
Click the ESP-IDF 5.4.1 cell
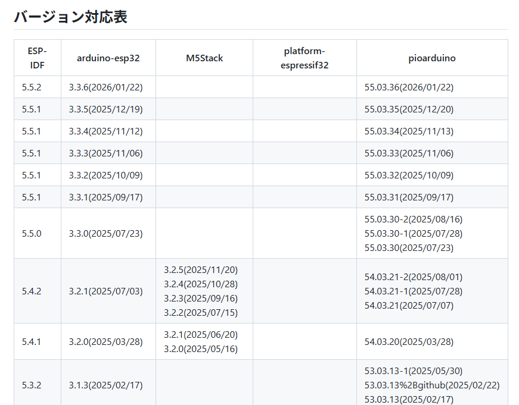coord(32,342)
